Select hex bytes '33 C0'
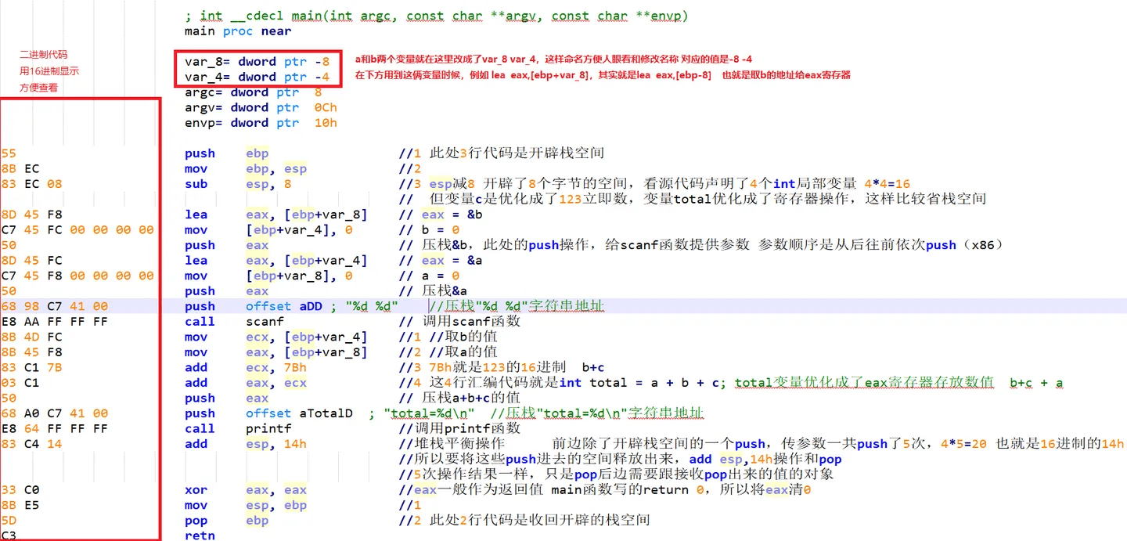 (x=20, y=490)
